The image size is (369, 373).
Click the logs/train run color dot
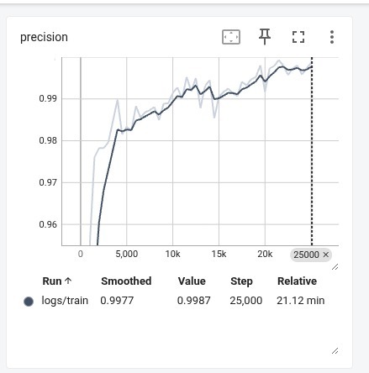click(29, 302)
